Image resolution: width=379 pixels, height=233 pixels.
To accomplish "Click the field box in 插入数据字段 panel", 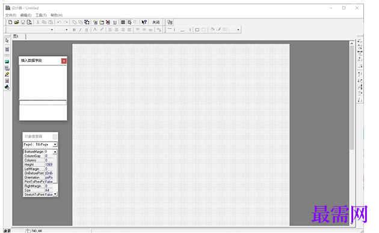I will point(43,103).
